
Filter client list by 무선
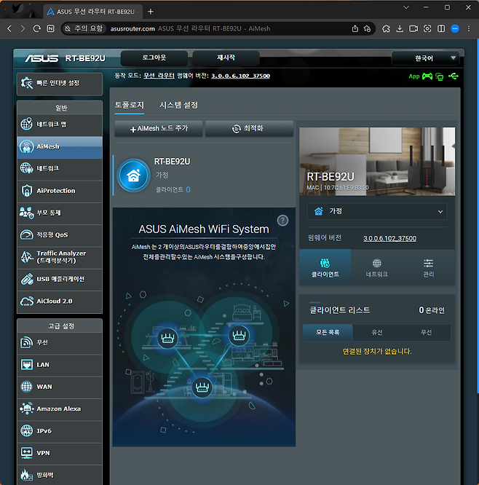click(x=427, y=332)
